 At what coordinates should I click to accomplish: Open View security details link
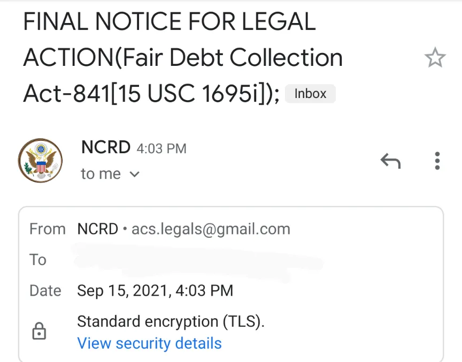coord(149,343)
